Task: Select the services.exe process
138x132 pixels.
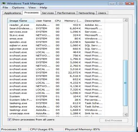Action: point(56,32)
